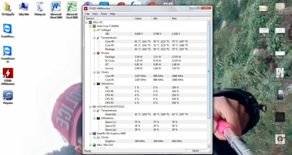Viewport: 292px width, 155px height.
Task: Collapse the Voltages group
Action: pos(94,30)
